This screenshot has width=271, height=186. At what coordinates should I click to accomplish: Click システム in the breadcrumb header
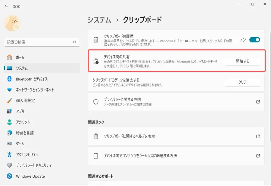tap(99, 20)
